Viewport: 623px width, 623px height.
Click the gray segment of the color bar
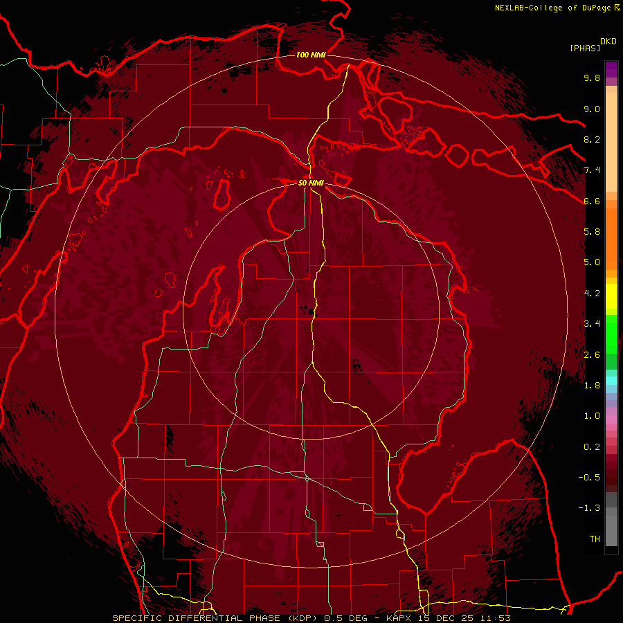pyautogui.click(x=611, y=519)
